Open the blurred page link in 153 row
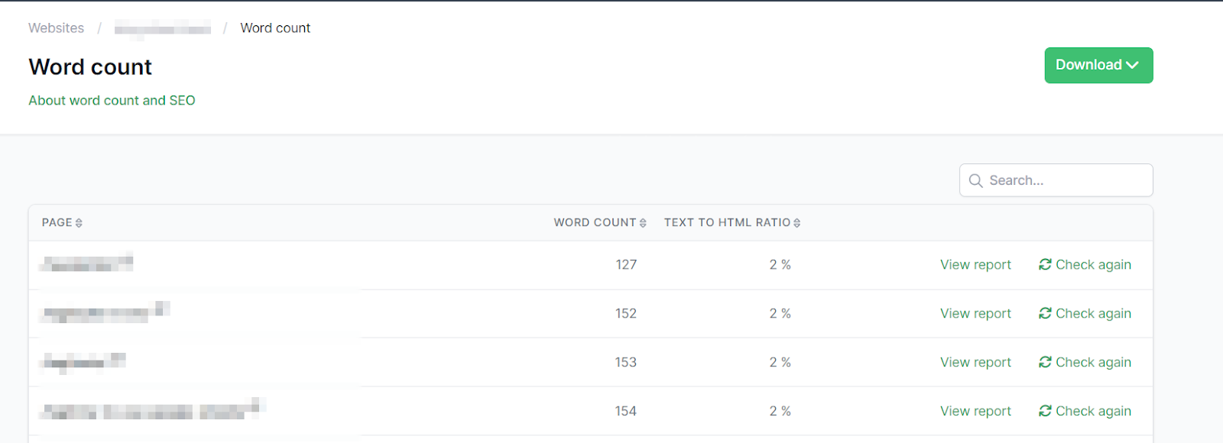Viewport: 1223px width, 443px height. (x=83, y=361)
